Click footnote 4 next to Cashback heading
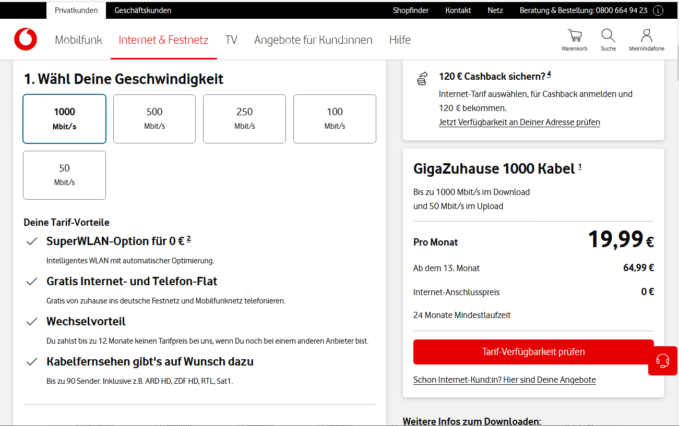The image size is (679, 426). pos(549,74)
